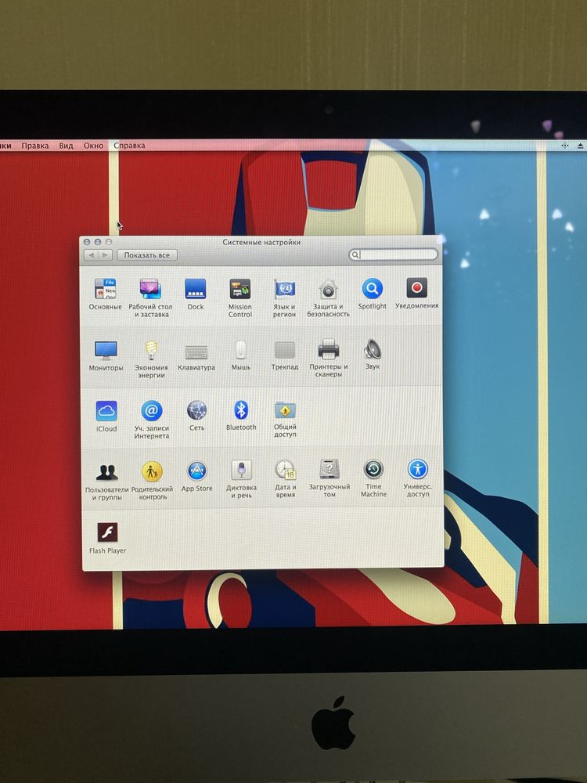Open Принтеры и сканеры settings

coord(329,349)
